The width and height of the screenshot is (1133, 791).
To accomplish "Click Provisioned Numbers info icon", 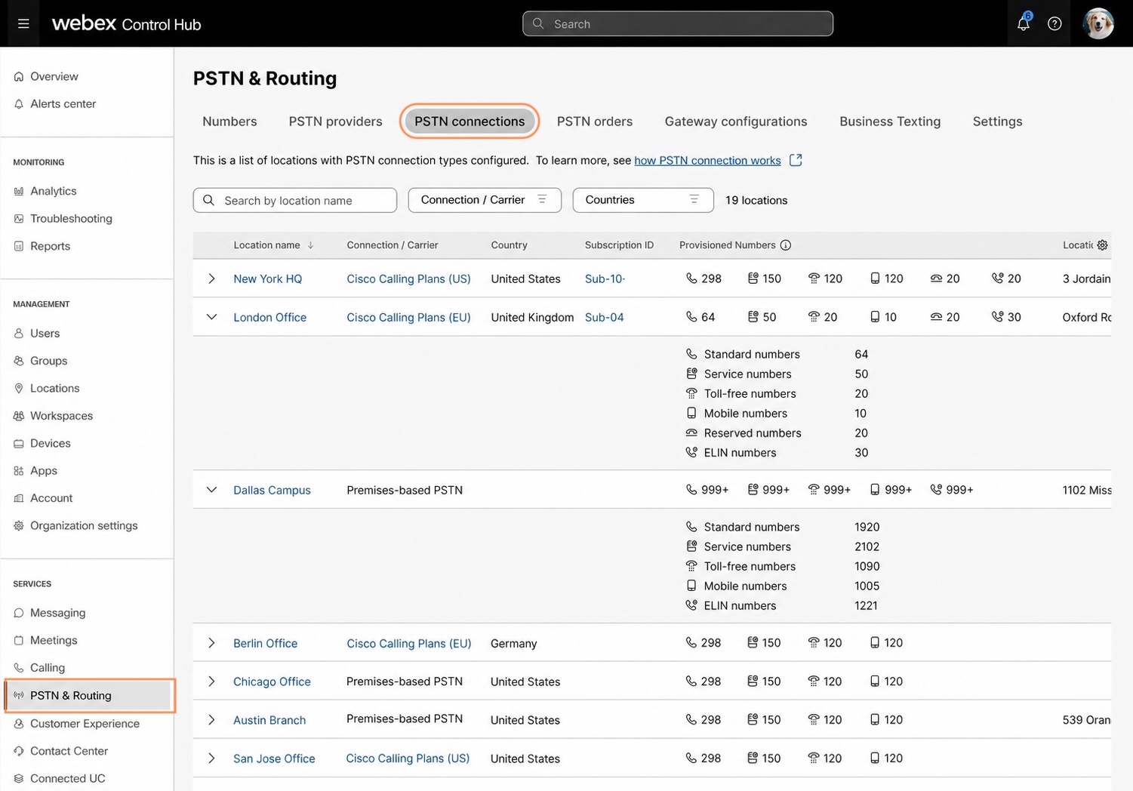I will [786, 245].
